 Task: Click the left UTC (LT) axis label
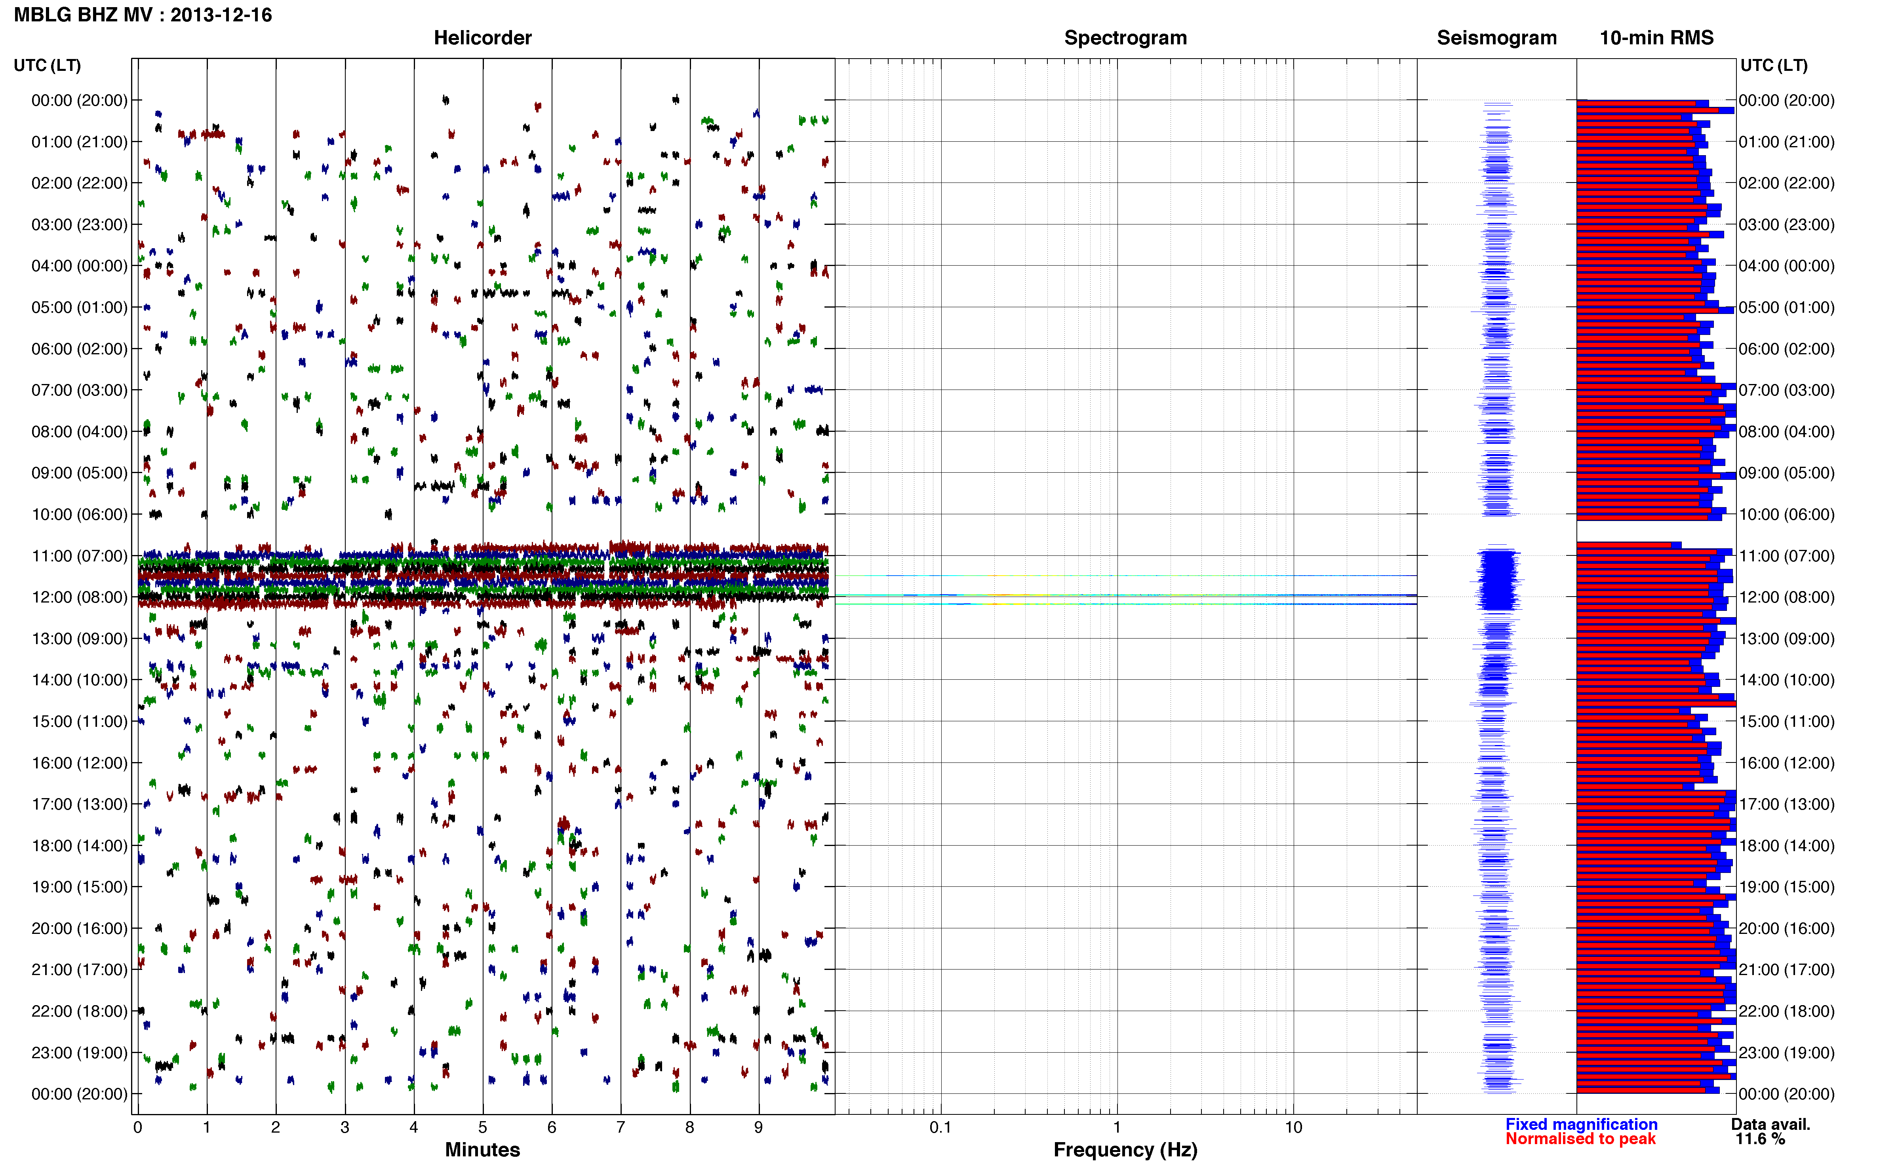(x=48, y=65)
